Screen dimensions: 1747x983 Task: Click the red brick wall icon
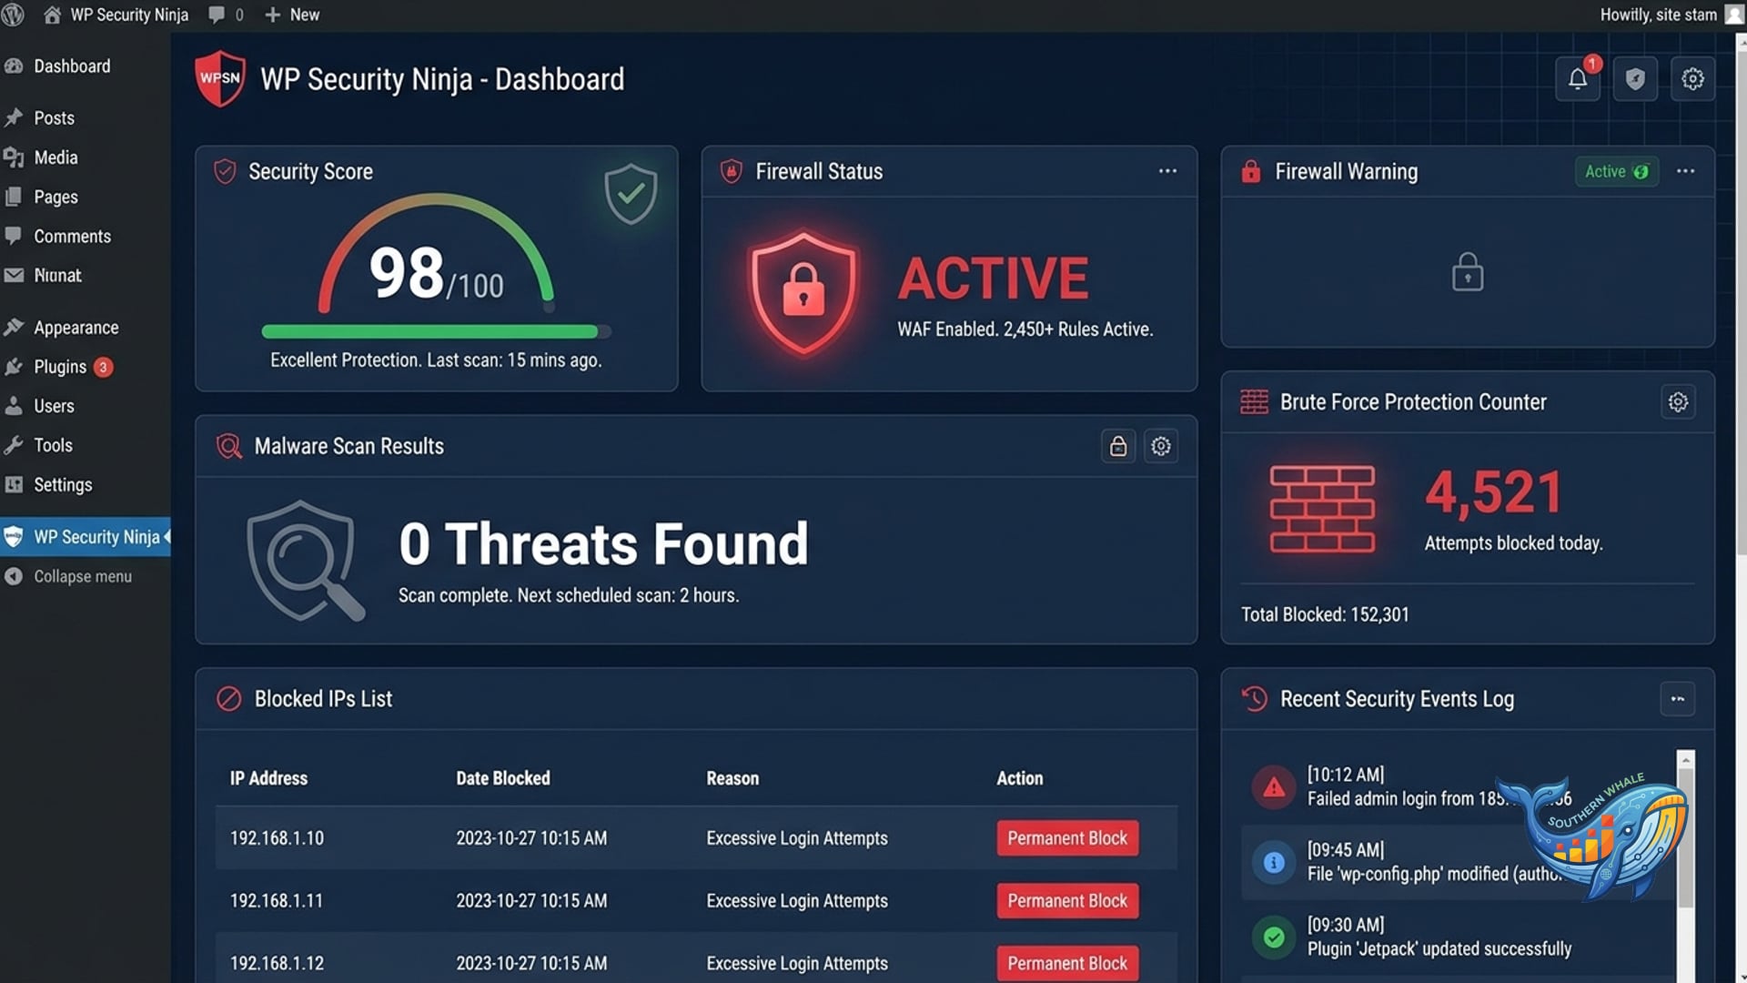coord(1322,509)
